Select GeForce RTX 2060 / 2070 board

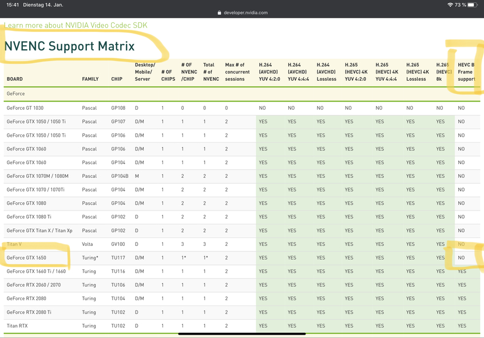coord(34,285)
